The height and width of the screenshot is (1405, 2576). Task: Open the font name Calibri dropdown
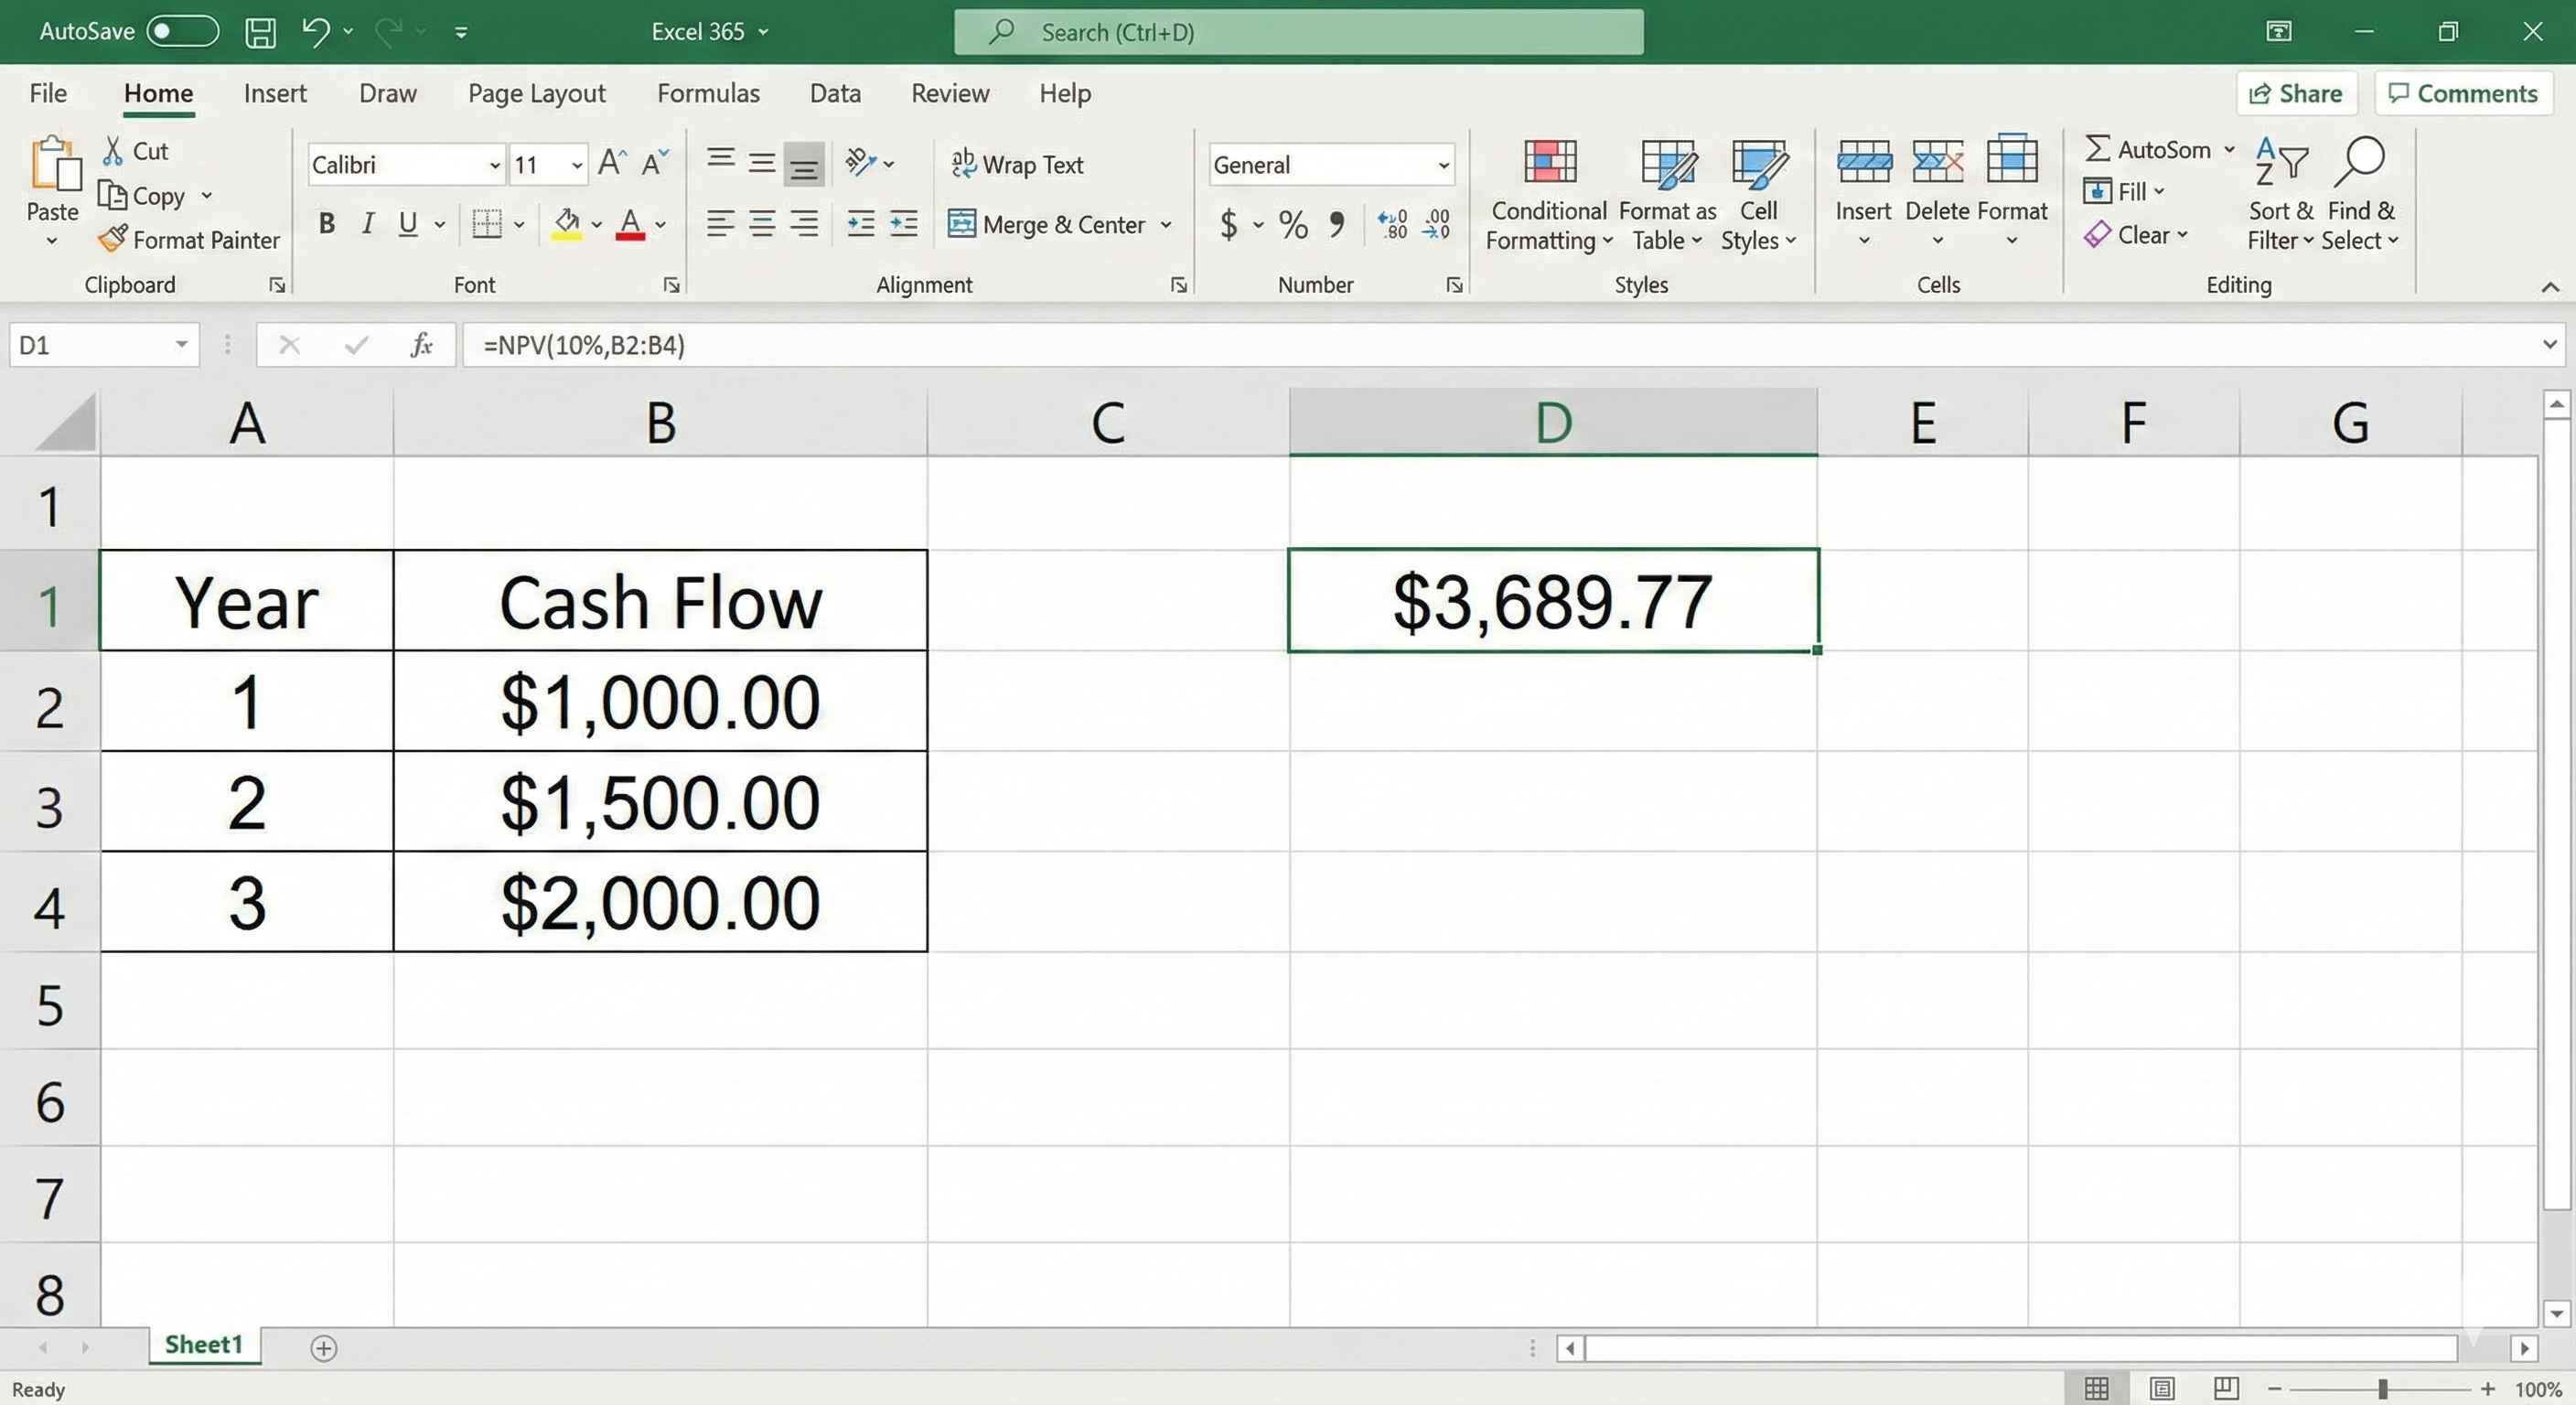[494, 166]
